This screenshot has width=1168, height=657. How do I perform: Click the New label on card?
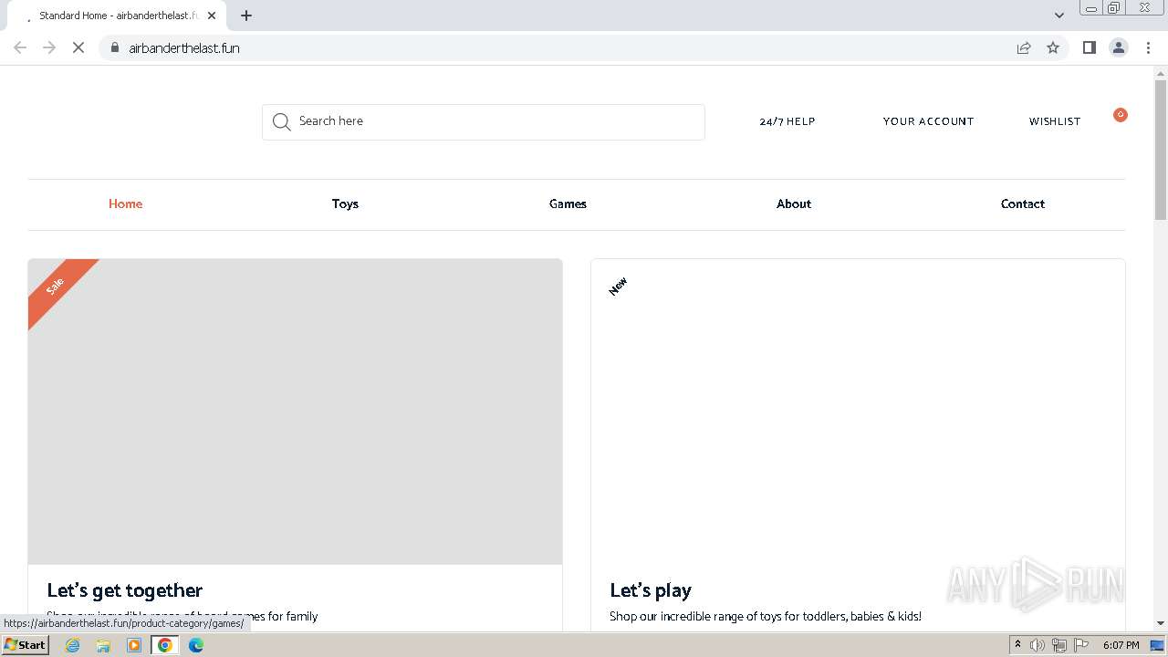[618, 287]
